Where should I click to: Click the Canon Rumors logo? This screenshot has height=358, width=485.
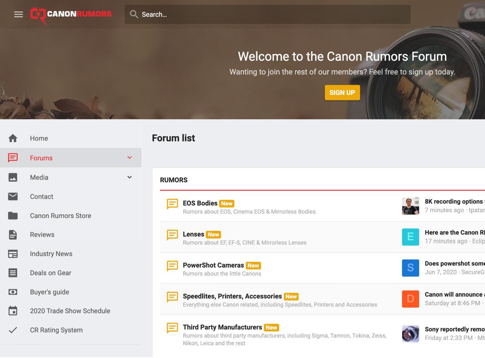pos(71,14)
